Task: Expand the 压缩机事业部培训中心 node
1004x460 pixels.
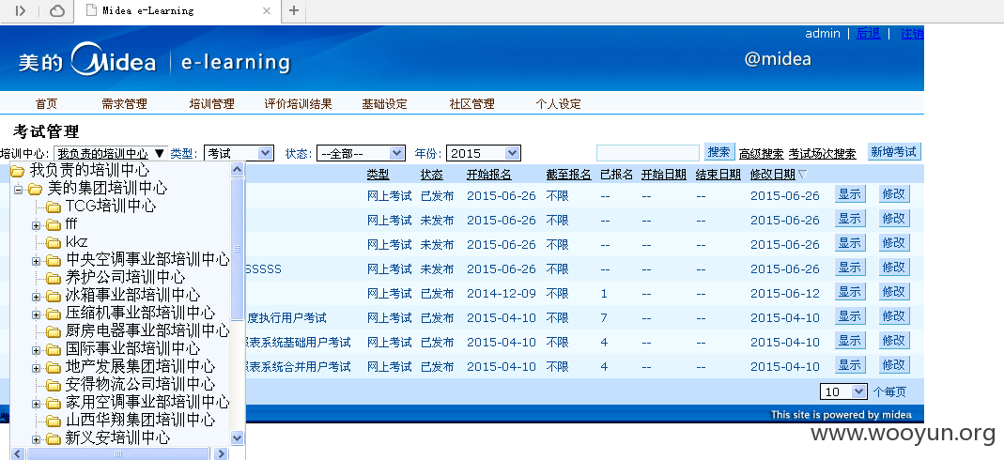Action: coord(36,314)
